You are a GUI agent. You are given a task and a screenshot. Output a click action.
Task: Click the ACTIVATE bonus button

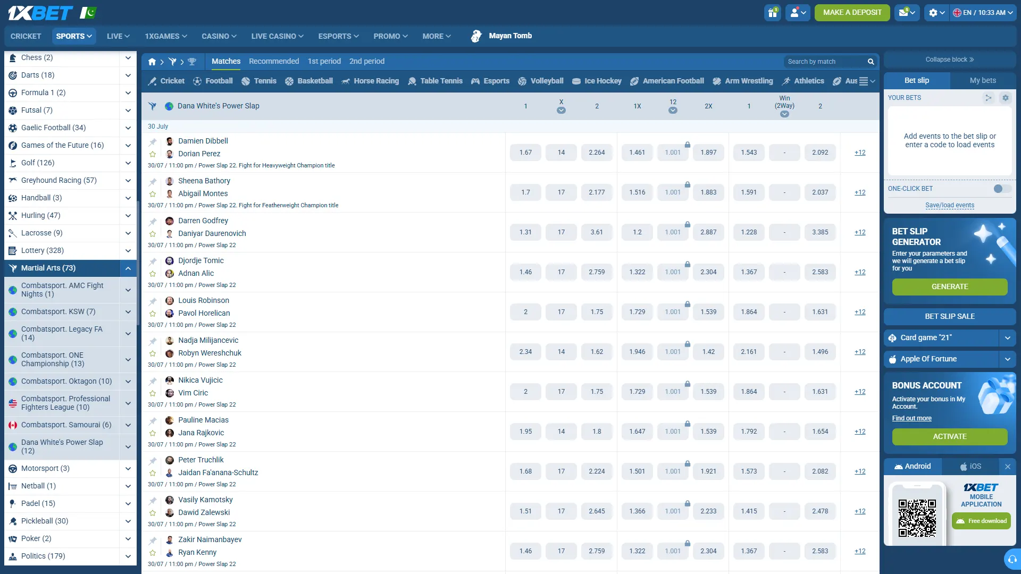950,436
